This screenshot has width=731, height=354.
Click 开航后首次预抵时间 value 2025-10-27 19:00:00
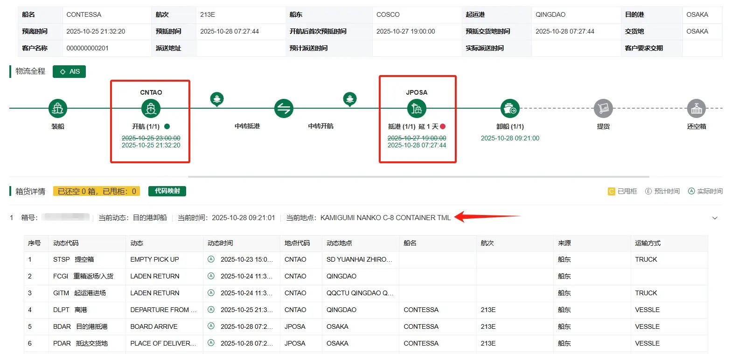click(406, 31)
